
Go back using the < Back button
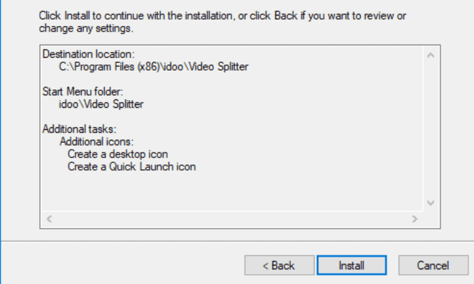click(280, 265)
